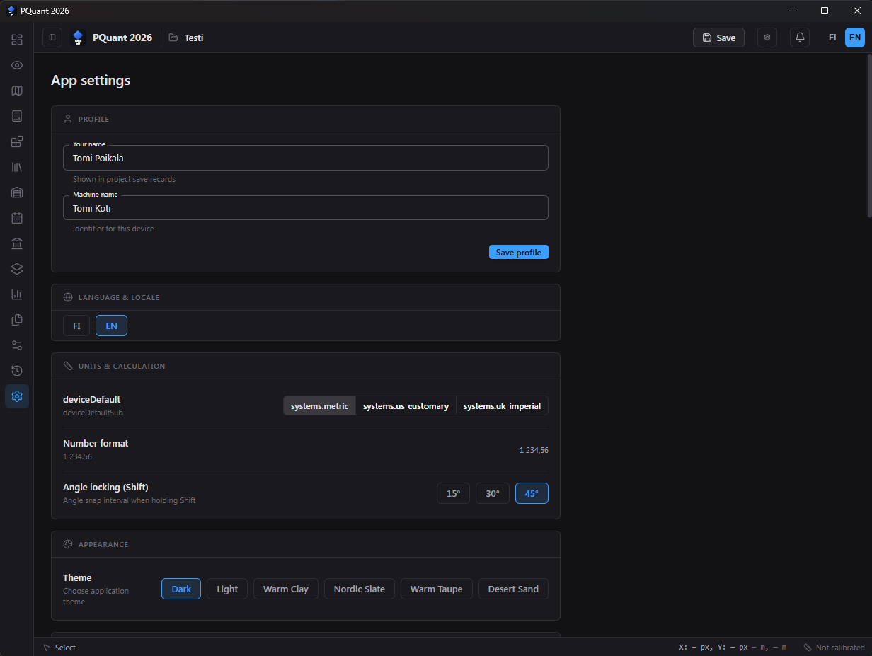
Task: Open the history clock icon in sidebar
Action: 17,371
